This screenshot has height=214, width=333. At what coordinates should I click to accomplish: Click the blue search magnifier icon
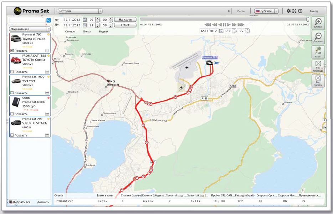48,20
